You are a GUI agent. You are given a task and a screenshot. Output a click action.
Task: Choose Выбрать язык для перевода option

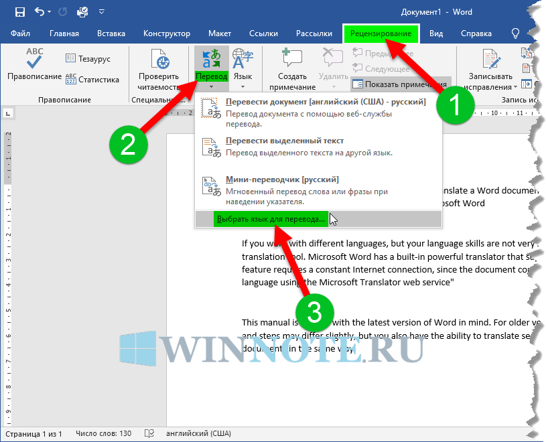pos(271,219)
